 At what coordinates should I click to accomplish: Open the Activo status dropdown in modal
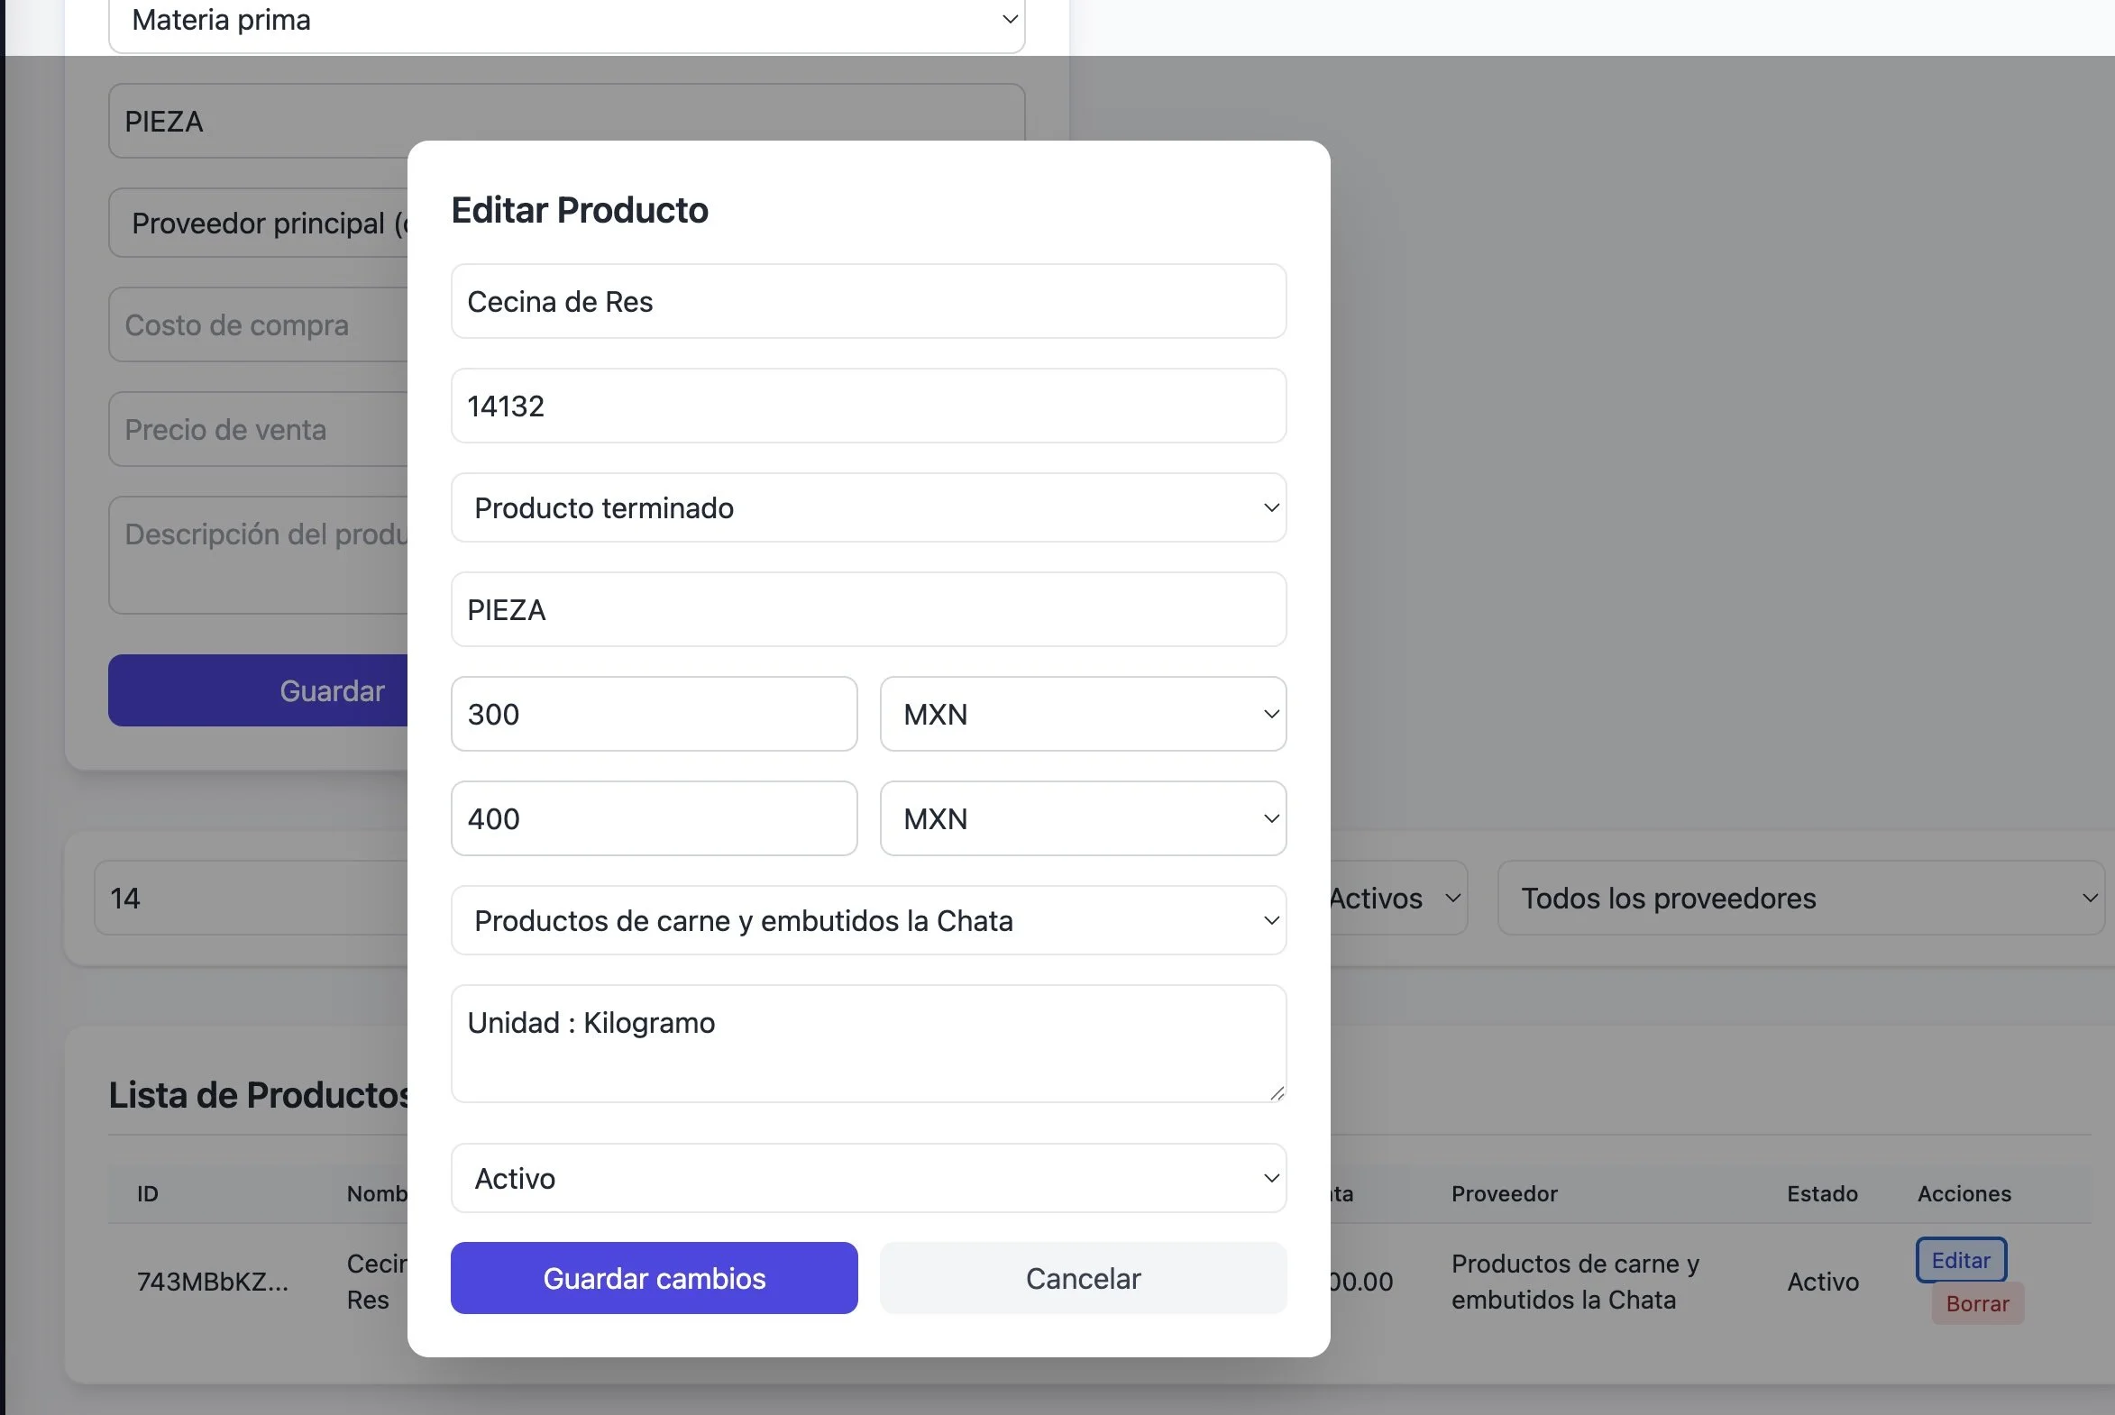[x=867, y=1178]
